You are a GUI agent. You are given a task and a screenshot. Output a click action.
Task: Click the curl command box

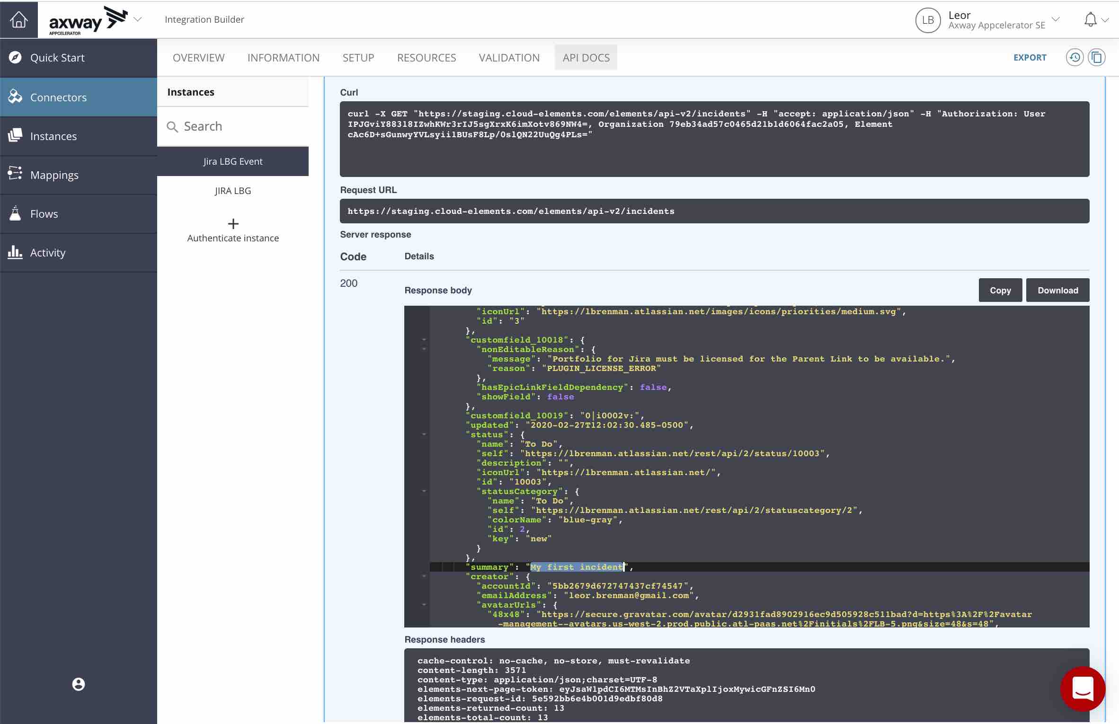coord(715,139)
